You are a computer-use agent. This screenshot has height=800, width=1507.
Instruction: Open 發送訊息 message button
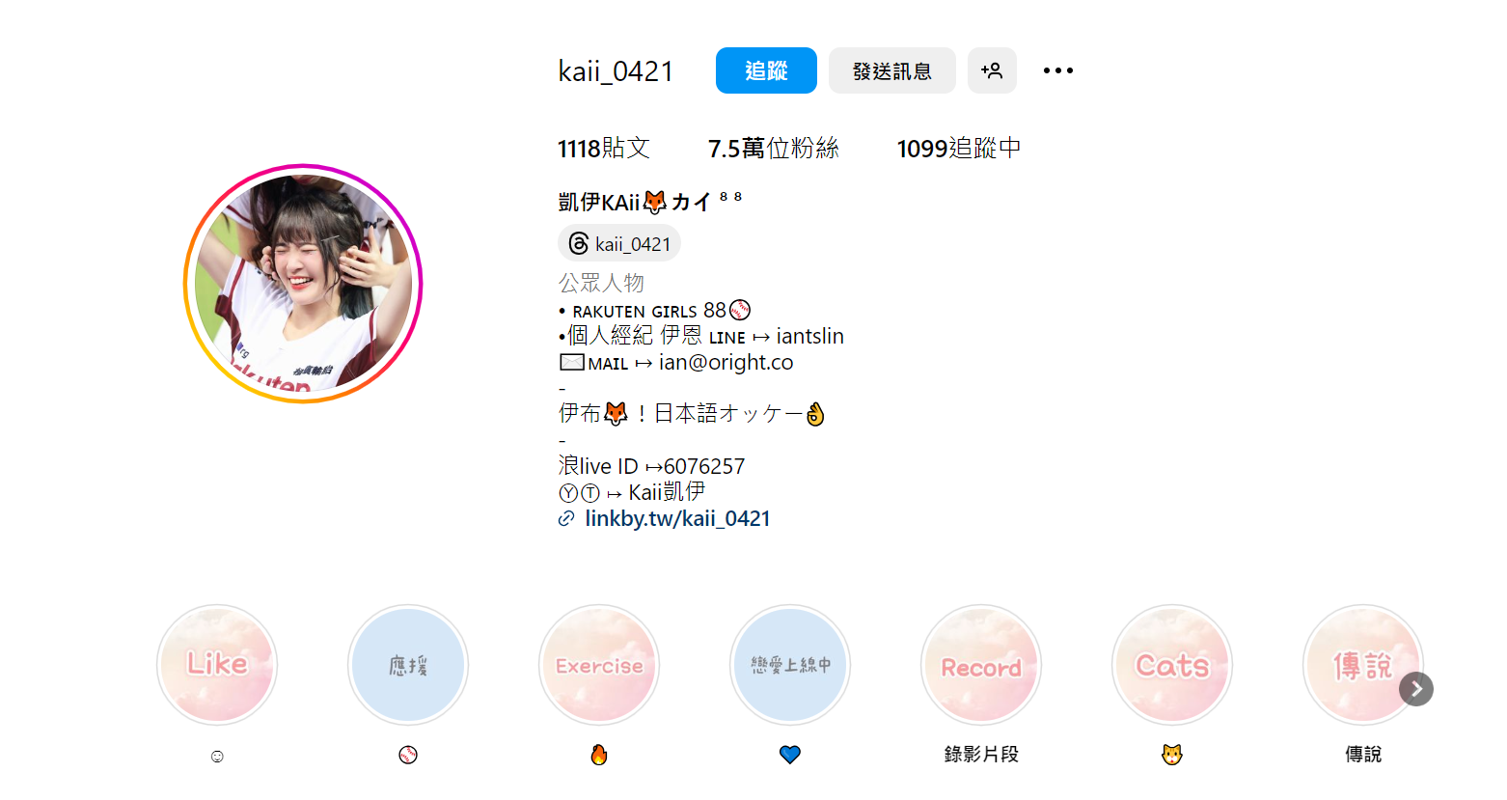892,70
